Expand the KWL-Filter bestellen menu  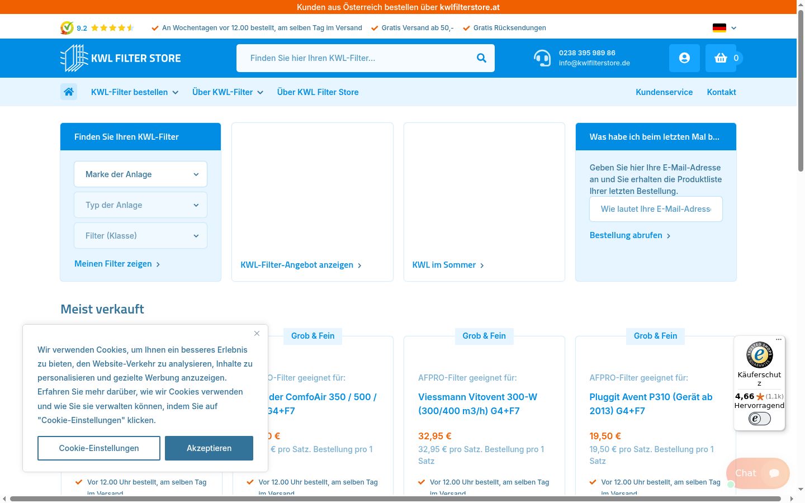click(x=135, y=92)
